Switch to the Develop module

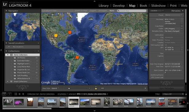point(119,6)
